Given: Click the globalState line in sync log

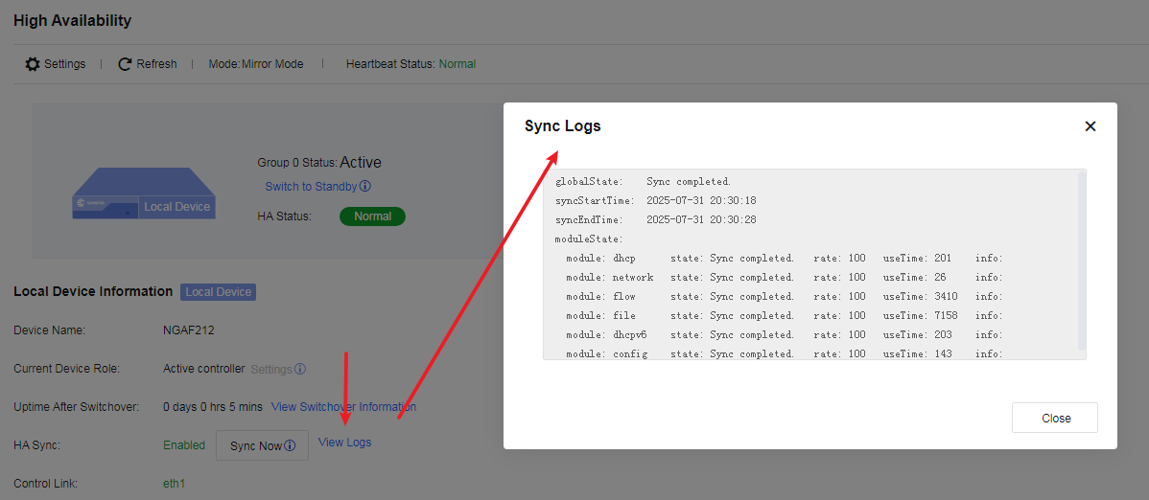Looking at the screenshot, I should pyautogui.click(x=644, y=181).
